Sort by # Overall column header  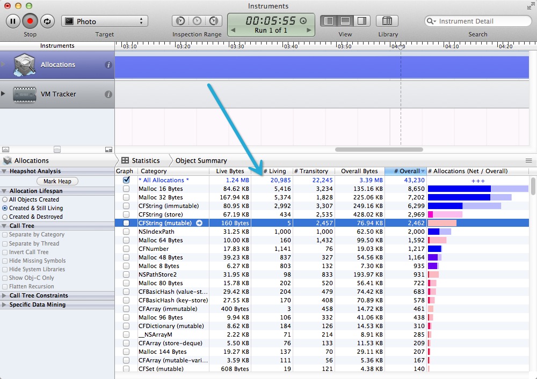pyautogui.click(x=406, y=171)
